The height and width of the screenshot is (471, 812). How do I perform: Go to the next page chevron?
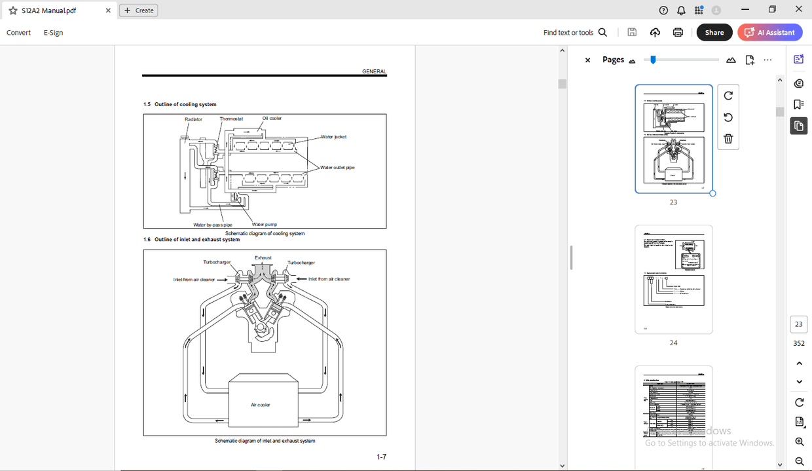pyautogui.click(x=799, y=381)
